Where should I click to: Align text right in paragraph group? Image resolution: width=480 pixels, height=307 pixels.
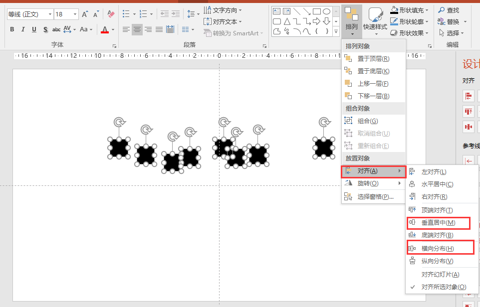148,29
